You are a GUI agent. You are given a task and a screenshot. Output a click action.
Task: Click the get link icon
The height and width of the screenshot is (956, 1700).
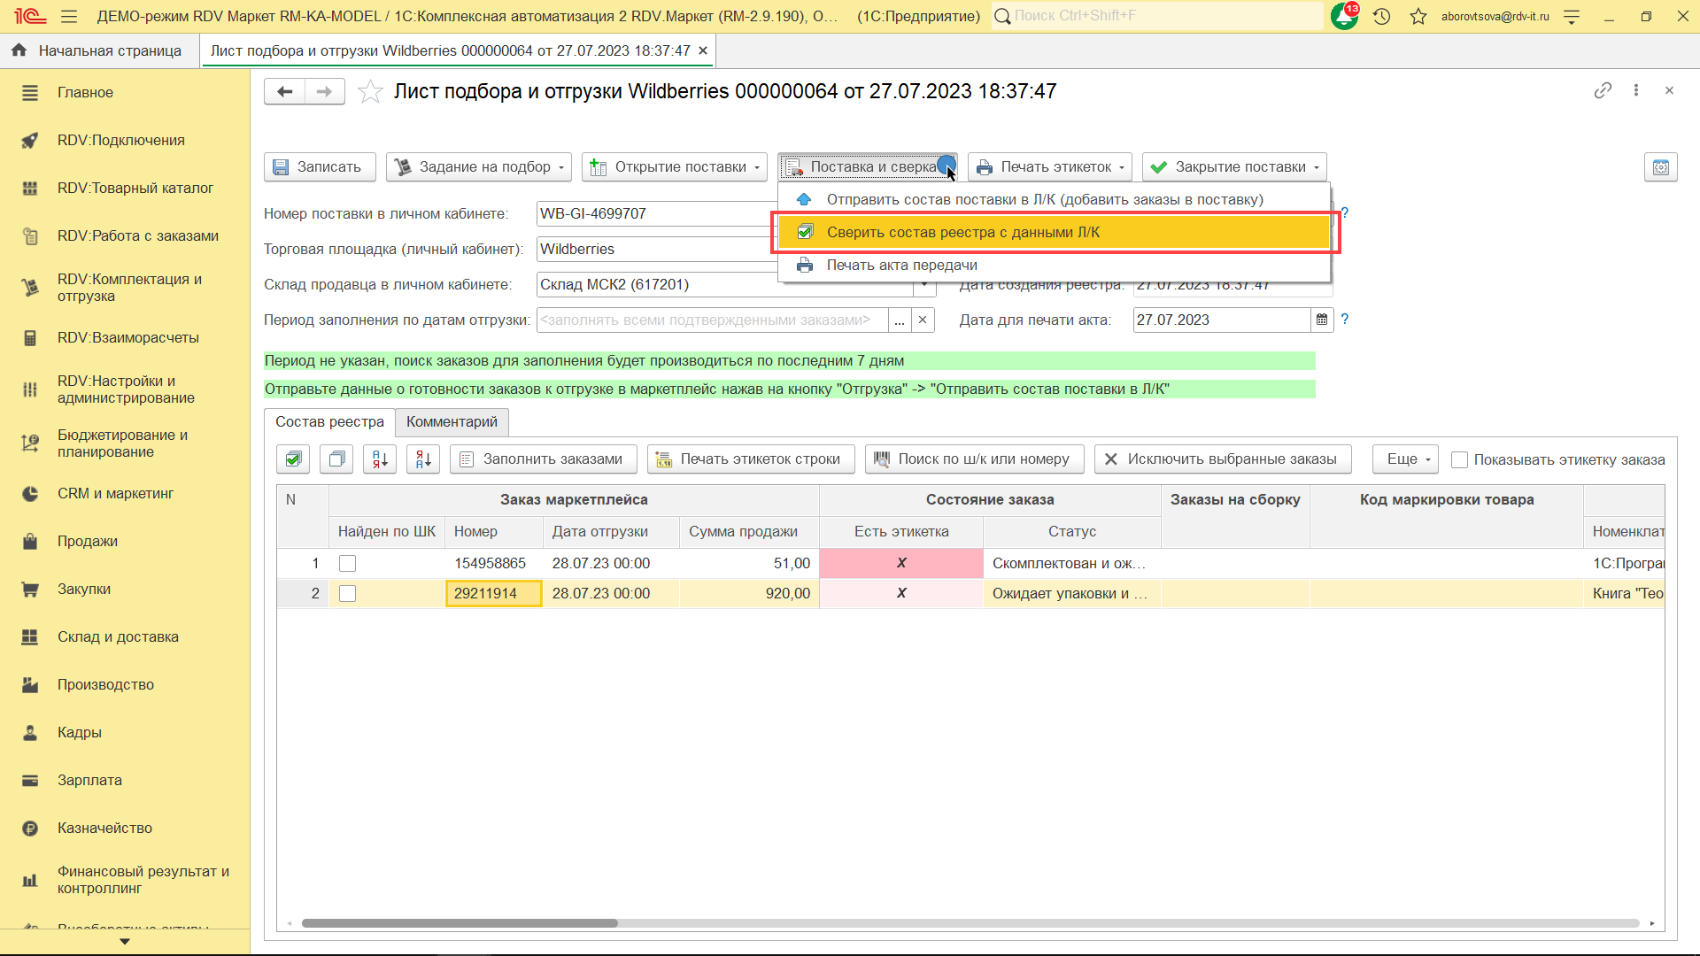[x=1602, y=90]
